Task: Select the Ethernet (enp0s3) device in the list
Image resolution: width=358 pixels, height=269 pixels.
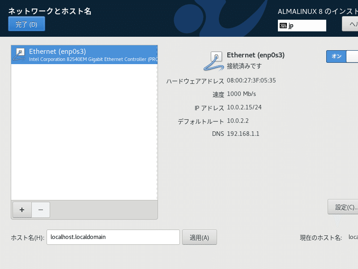Action: point(84,55)
